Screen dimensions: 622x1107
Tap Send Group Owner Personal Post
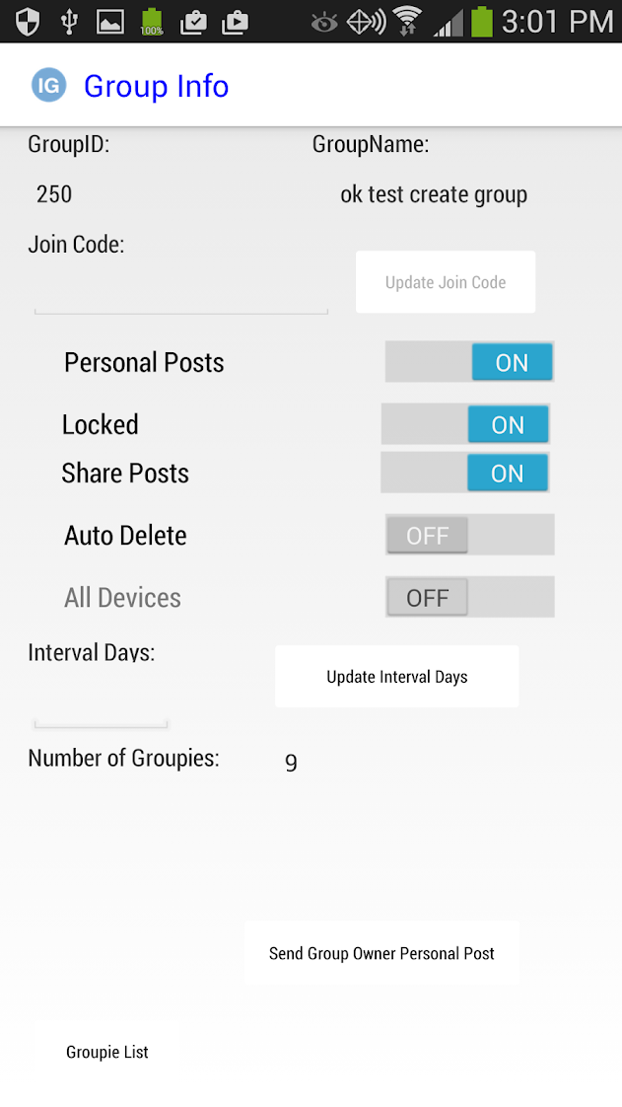(x=381, y=953)
